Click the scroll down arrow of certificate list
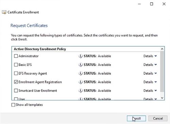This screenshot has width=170, height=124. tap(162, 98)
